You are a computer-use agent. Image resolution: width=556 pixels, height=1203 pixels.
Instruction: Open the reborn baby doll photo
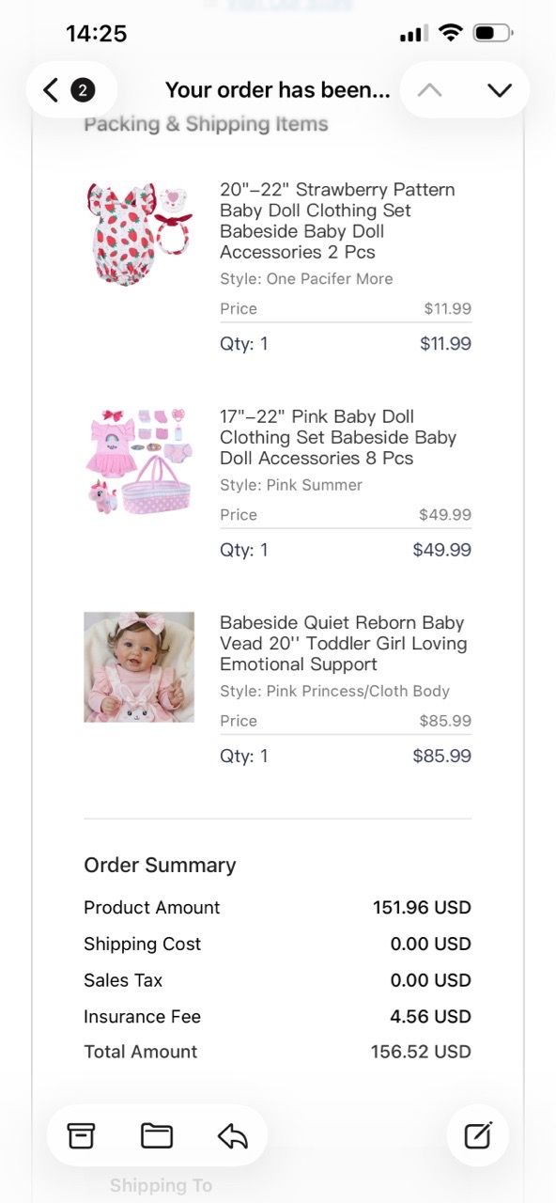click(x=139, y=667)
